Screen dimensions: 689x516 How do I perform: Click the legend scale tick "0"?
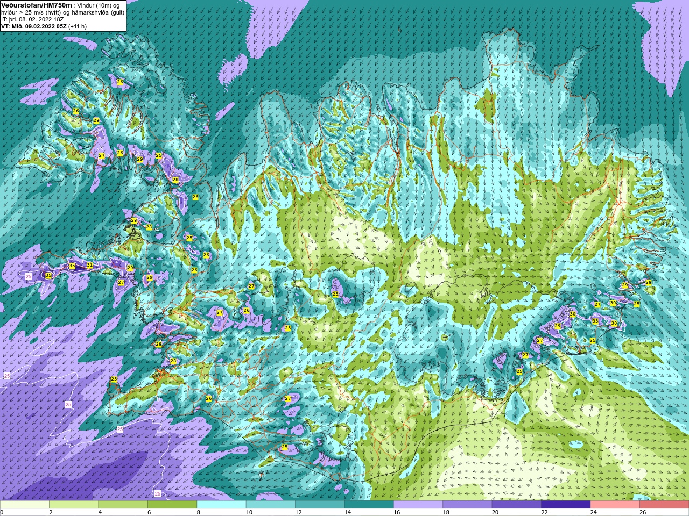click(x=2, y=513)
